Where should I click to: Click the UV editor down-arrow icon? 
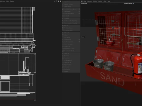pyautogui.click(x=60, y=1)
